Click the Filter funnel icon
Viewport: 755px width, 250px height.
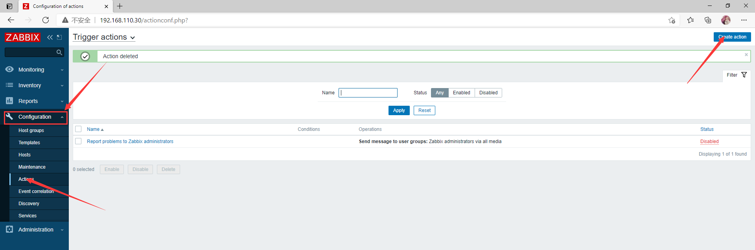[x=744, y=75]
